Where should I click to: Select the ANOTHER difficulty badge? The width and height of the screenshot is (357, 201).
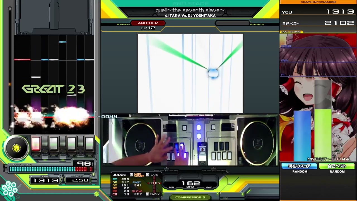(148, 23)
